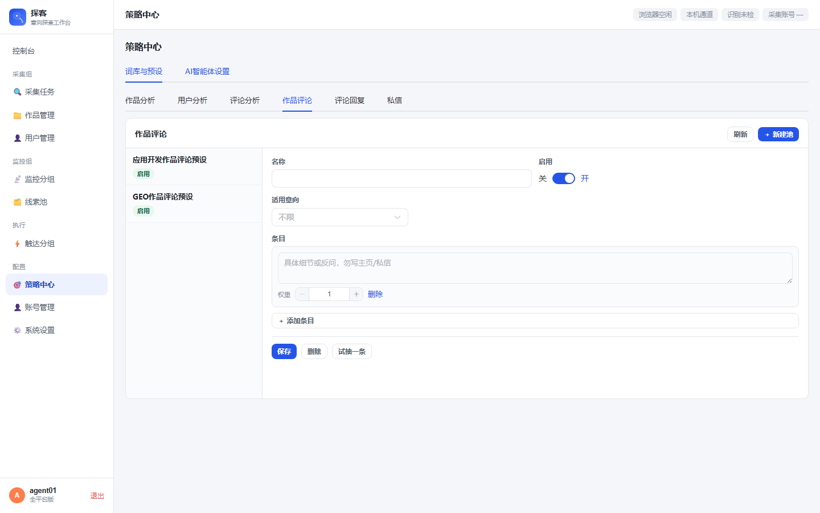This screenshot has height=513, width=820.
Task: Decrease weight with the minus button
Action: click(302, 294)
